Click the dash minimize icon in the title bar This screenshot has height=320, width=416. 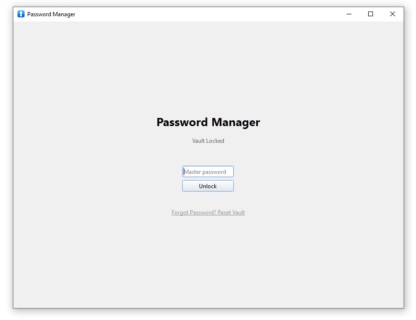349,14
